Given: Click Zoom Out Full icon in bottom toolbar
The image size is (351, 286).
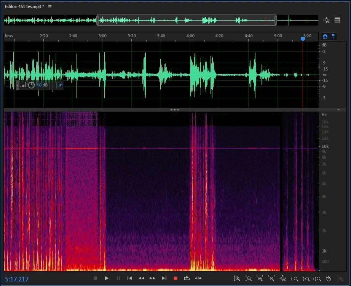Looking at the screenshot, I should pyautogui.click(x=283, y=278).
